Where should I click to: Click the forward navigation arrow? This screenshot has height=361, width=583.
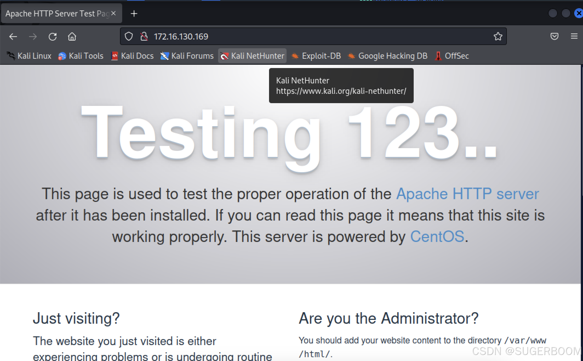33,36
